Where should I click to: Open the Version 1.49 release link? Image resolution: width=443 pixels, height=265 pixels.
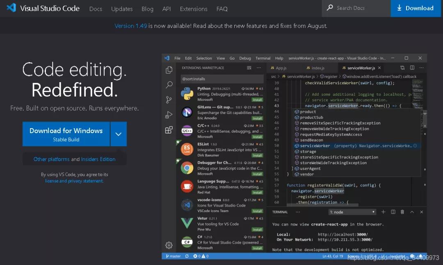click(130, 26)
